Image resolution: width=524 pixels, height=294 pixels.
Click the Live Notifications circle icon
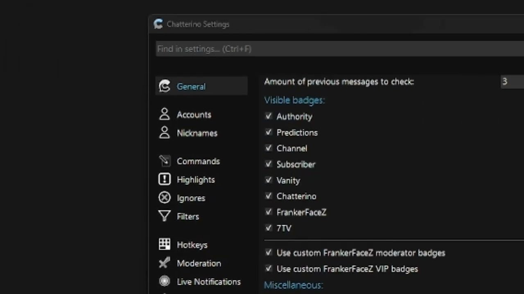click(165, 281)
